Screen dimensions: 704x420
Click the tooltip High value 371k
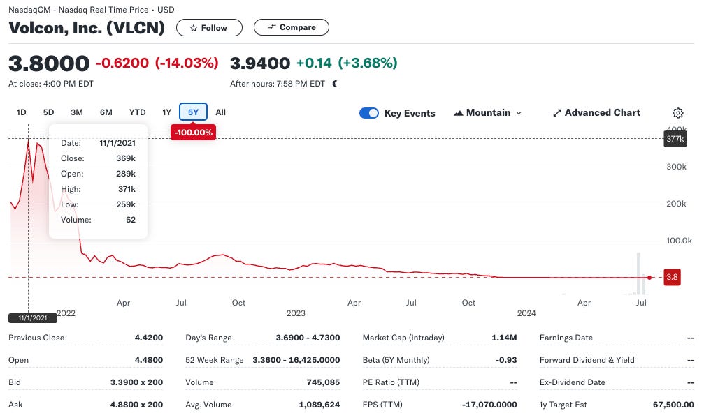(127, 189)
